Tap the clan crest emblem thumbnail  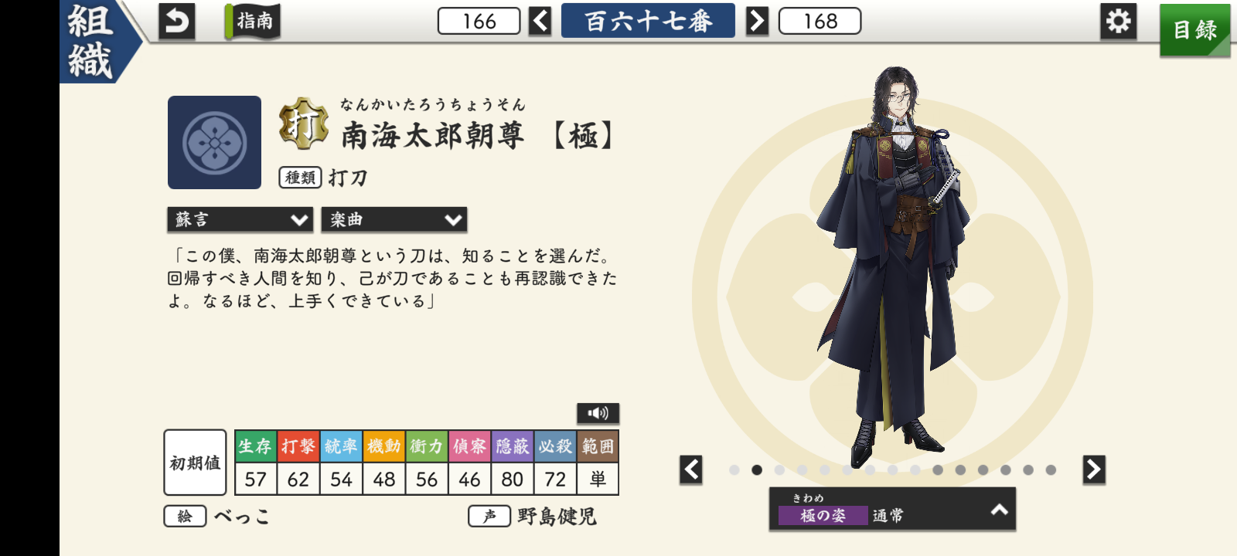click(x=214, y=142)
